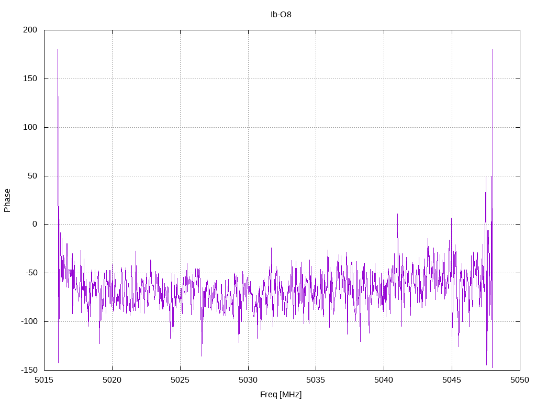Click the x-axis tick label 5050
This screenshot has height=402, width=536.
point(520,380)
